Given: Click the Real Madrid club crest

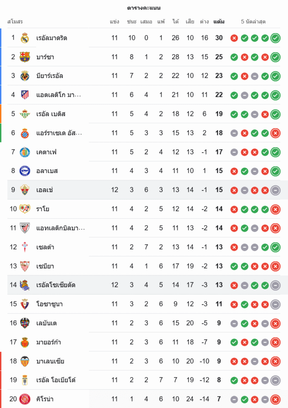Looking at the screenshot, I should [25, 38].
